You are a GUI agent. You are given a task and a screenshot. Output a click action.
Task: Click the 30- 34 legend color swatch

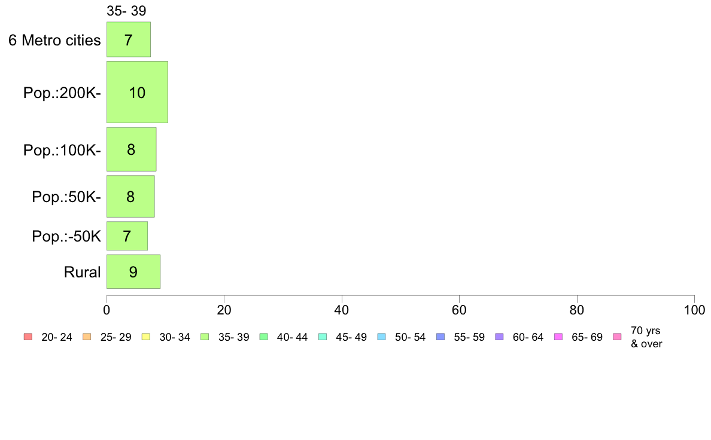[x=146, y=337]
